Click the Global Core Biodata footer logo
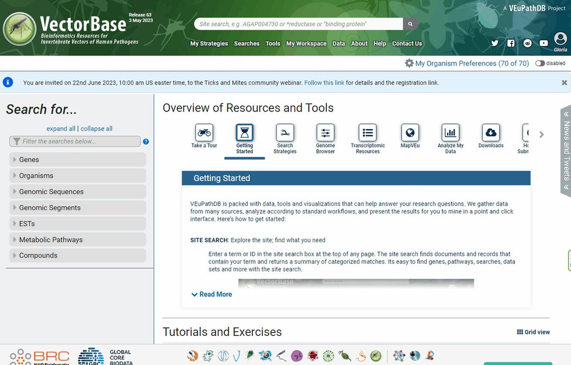This screenshot has height=365, width=571. [x=104, y=357]
